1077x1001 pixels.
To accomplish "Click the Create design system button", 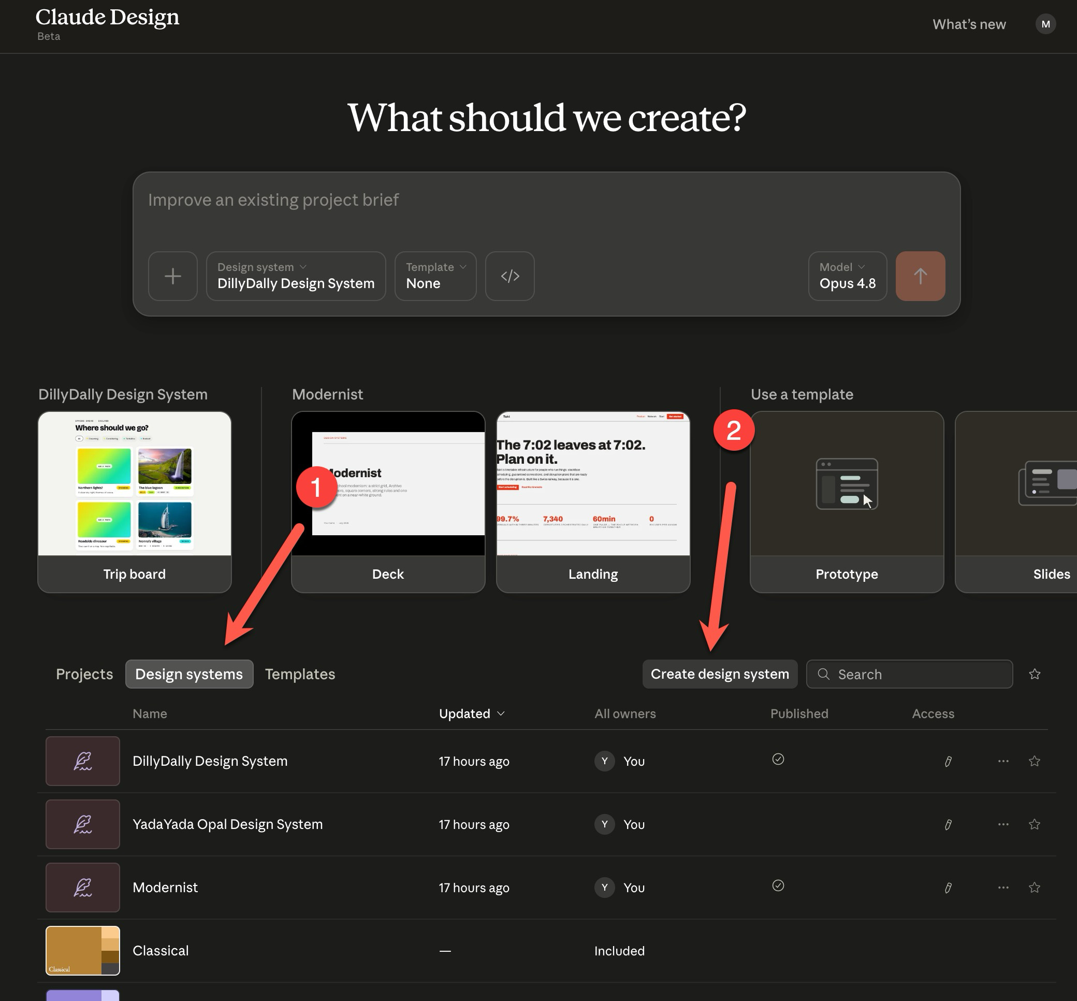I will (x=720, y=675).
